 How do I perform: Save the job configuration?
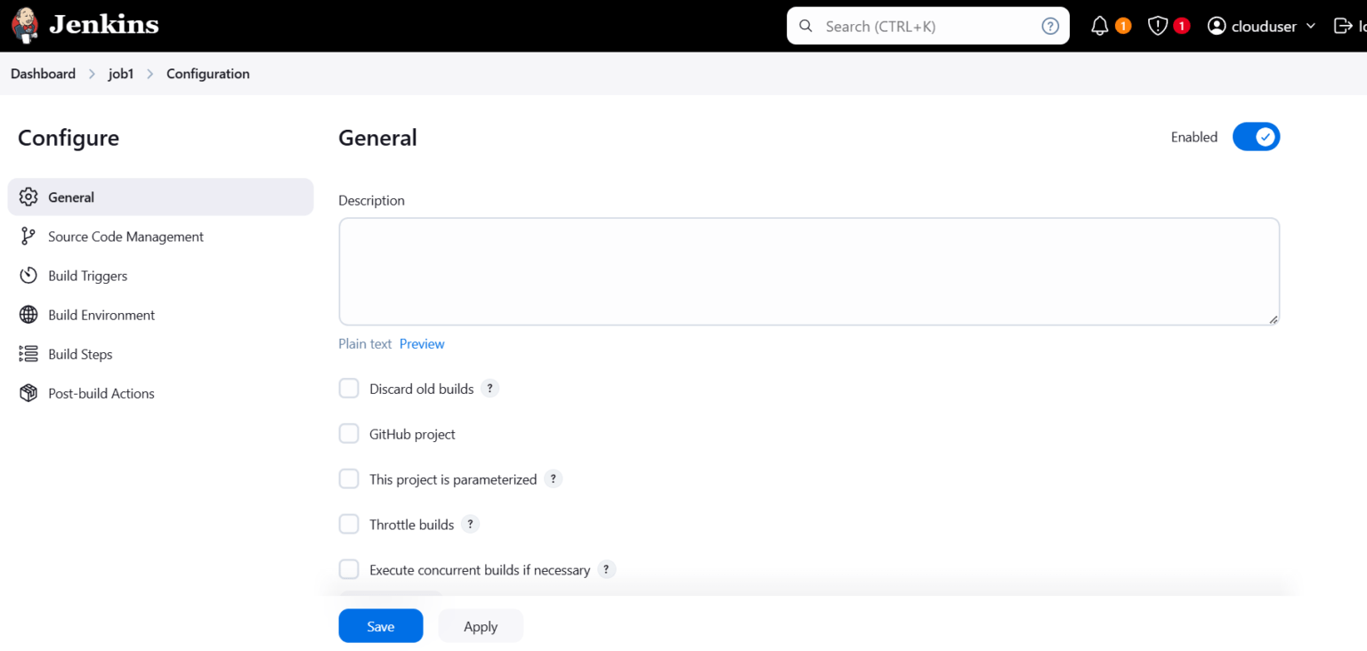coord(380,625)
